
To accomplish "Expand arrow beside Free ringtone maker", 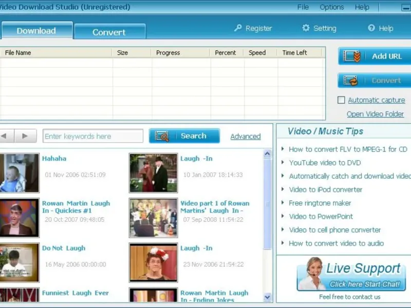I will click(282, 203).
